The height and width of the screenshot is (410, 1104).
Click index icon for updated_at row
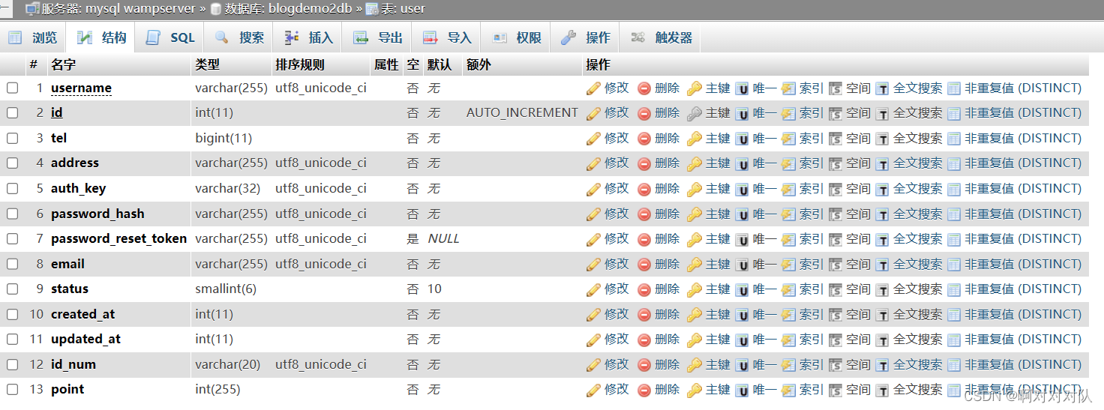[x=788, y=340]
